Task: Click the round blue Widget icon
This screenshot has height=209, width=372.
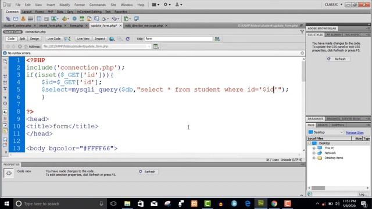Action: click(x=74, y=19)
